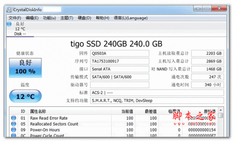Click the status icon for Reallocated Sectors Count
This screenshot has height=141, width=233.
click(14, 124)
